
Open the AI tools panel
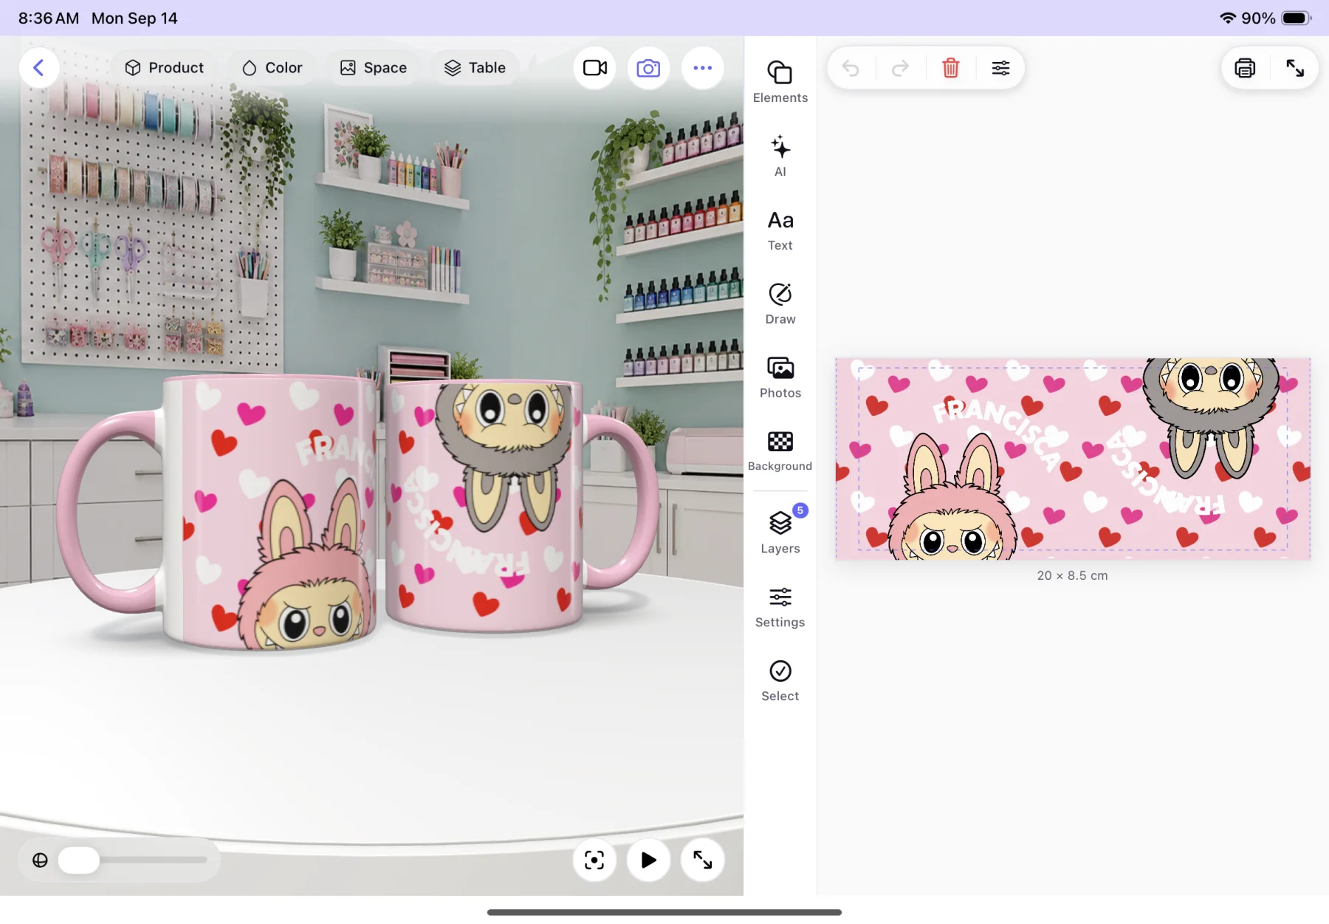(780, 156)
